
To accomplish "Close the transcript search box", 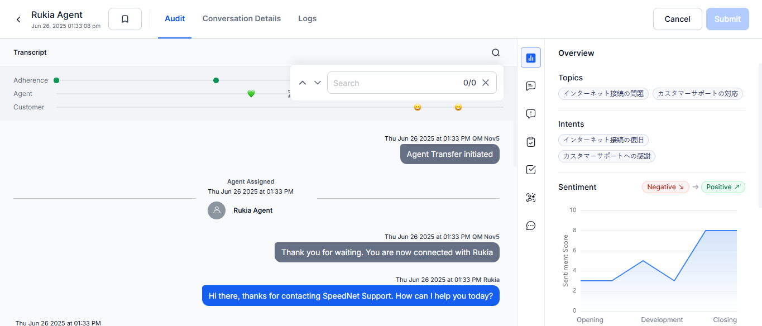I will click(486, 83).
